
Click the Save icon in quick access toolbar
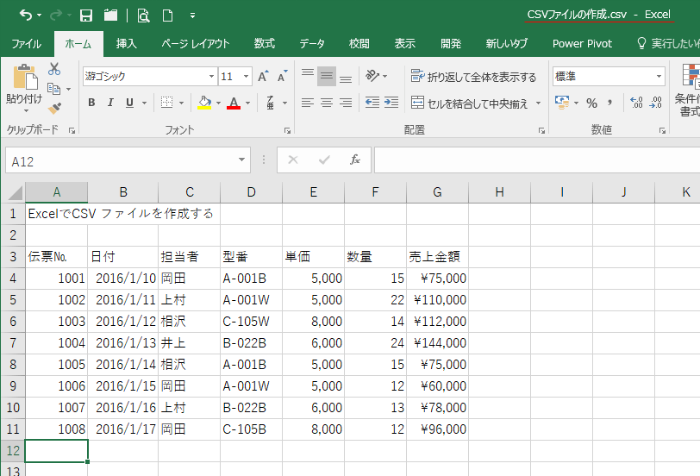[86, 16]
